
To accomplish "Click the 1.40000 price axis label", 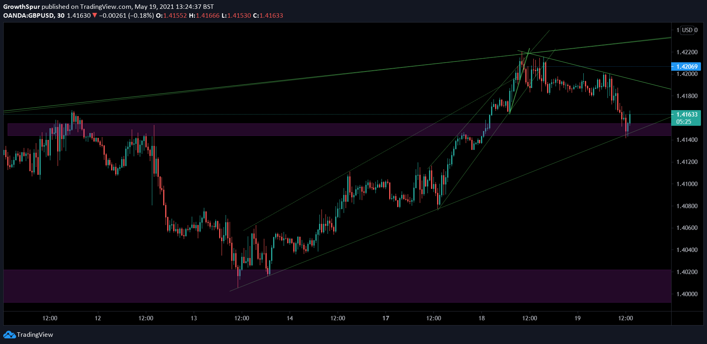I will click(687, 294).
